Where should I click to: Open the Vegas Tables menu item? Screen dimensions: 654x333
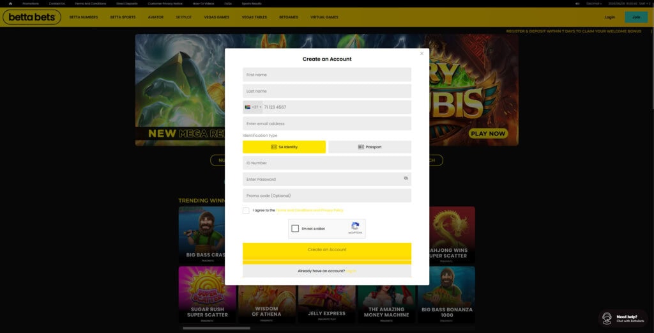coord(254,17)
